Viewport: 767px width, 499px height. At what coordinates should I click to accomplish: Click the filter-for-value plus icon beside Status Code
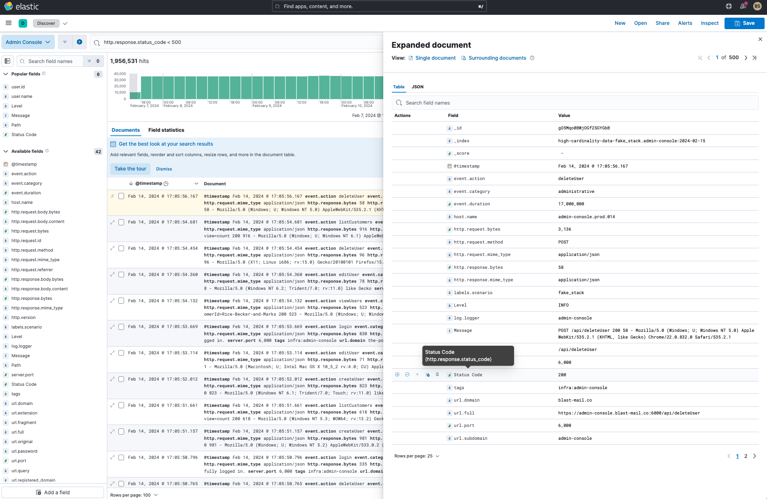tap(397, 375)
